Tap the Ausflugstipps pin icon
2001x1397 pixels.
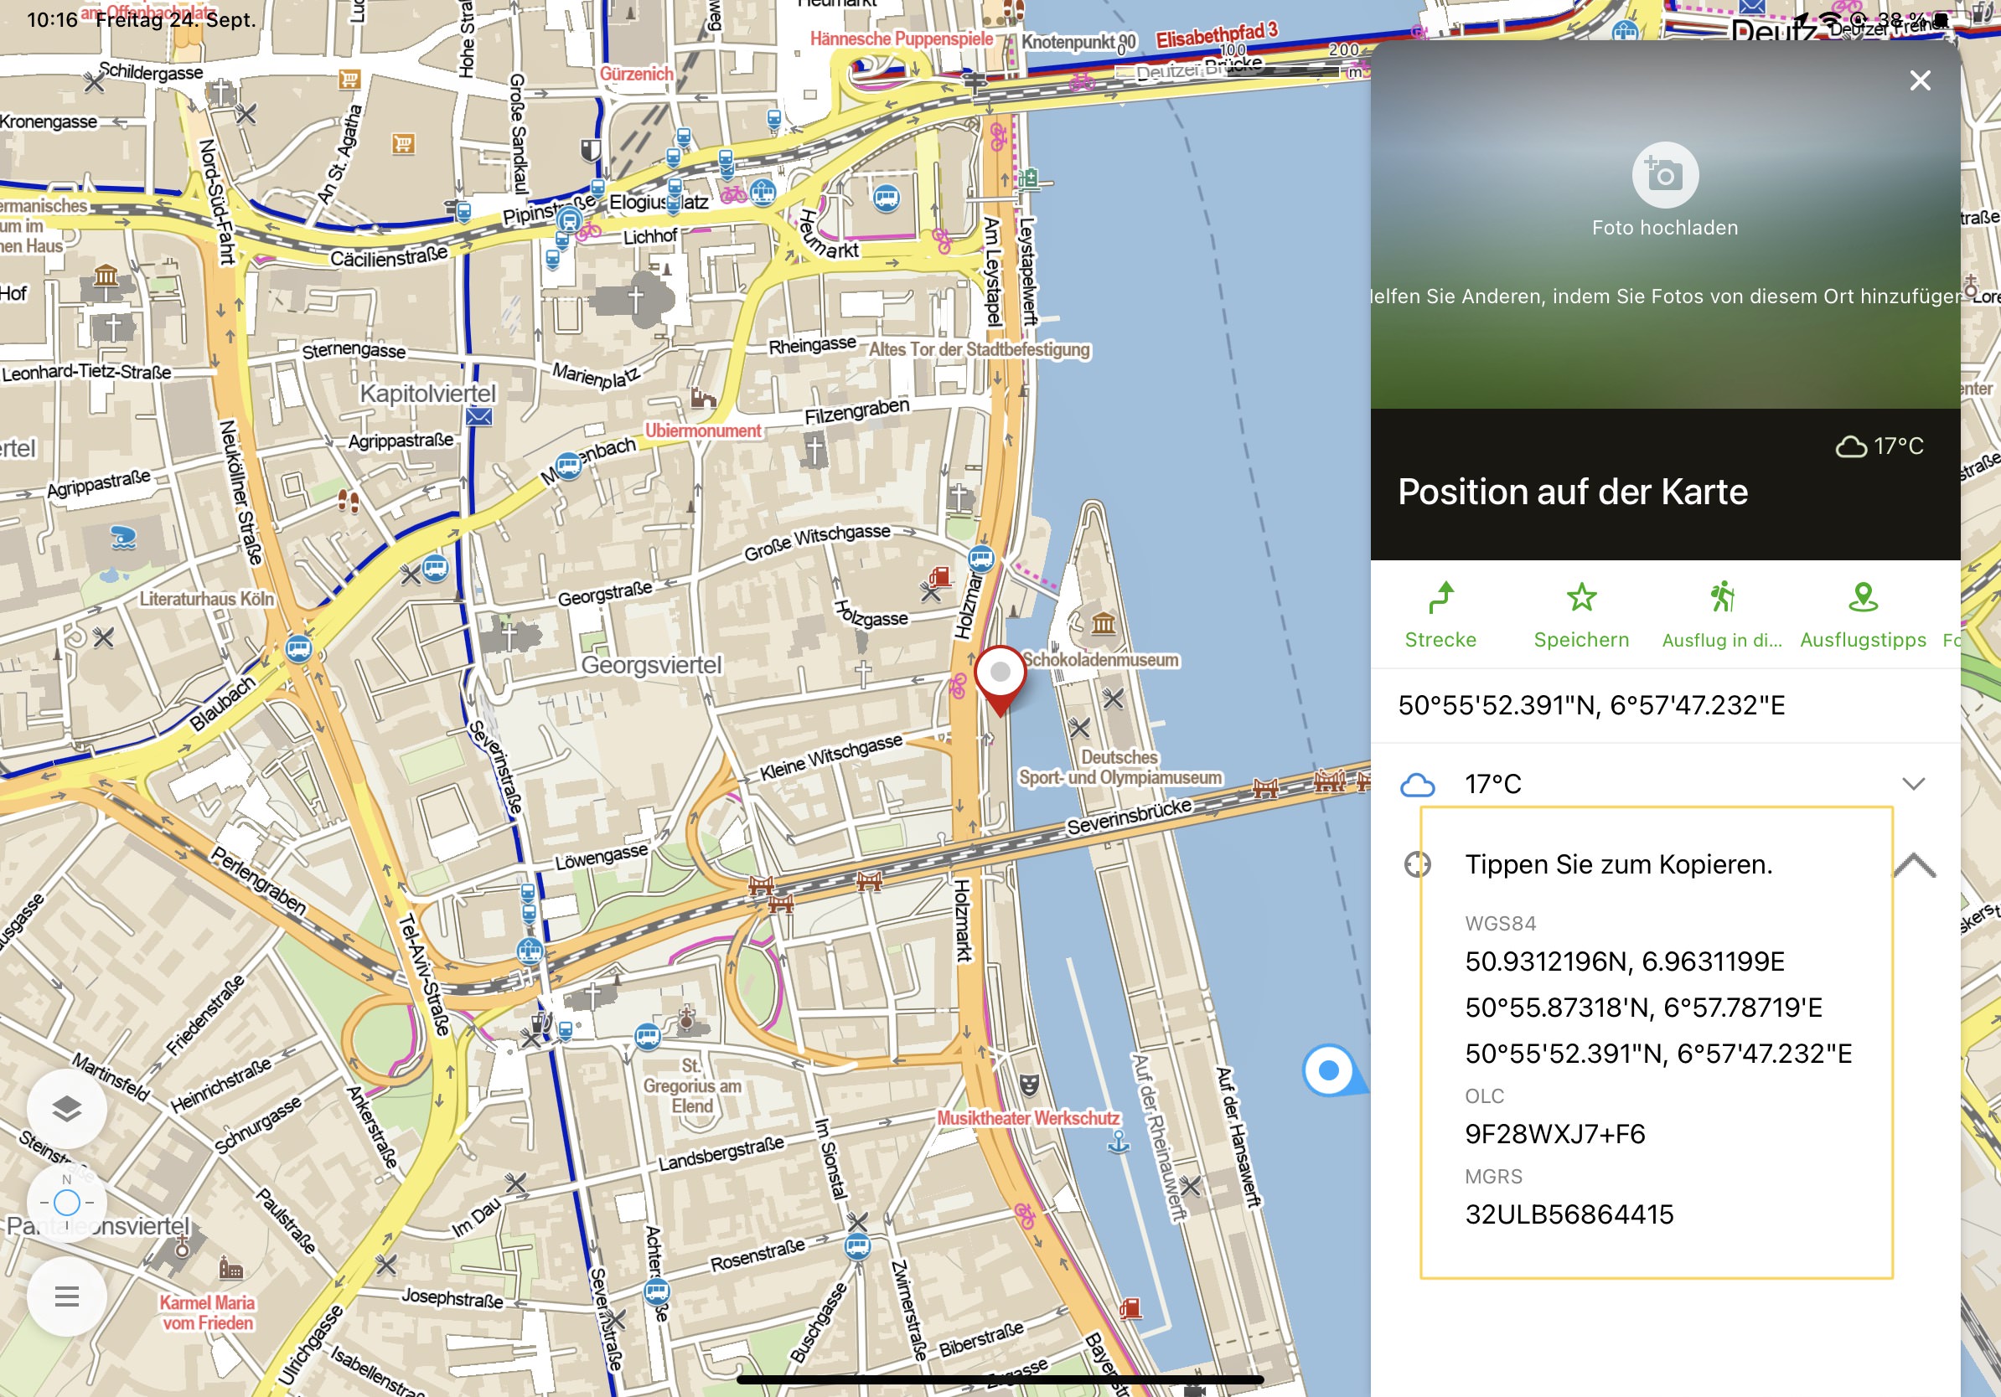[1862, 599]
